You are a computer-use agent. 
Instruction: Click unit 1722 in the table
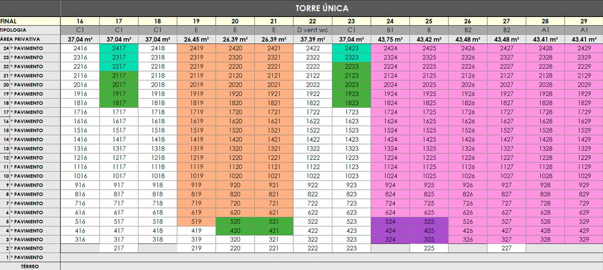pyautogui.click(x=312, y=112)
